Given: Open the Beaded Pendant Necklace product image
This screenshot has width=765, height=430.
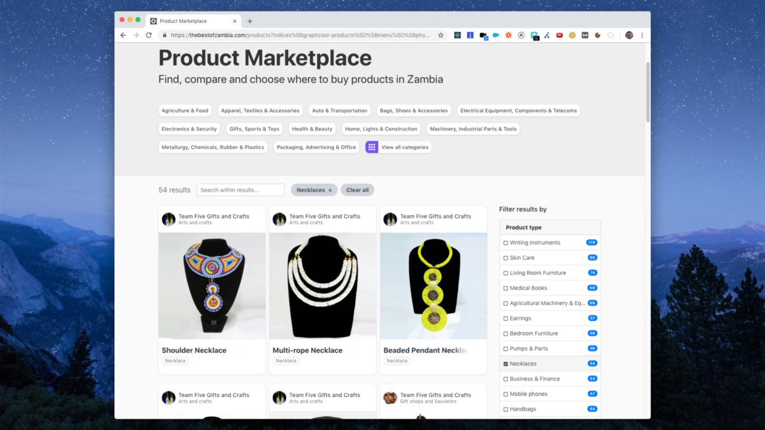Looking at the screenshot, I should click(433, 286).
